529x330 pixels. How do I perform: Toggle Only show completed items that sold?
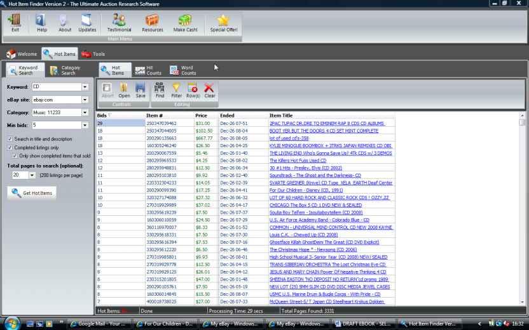click(x=15, y=155)
